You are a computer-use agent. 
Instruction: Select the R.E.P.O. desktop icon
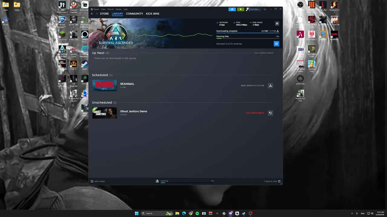coord(73,65)
